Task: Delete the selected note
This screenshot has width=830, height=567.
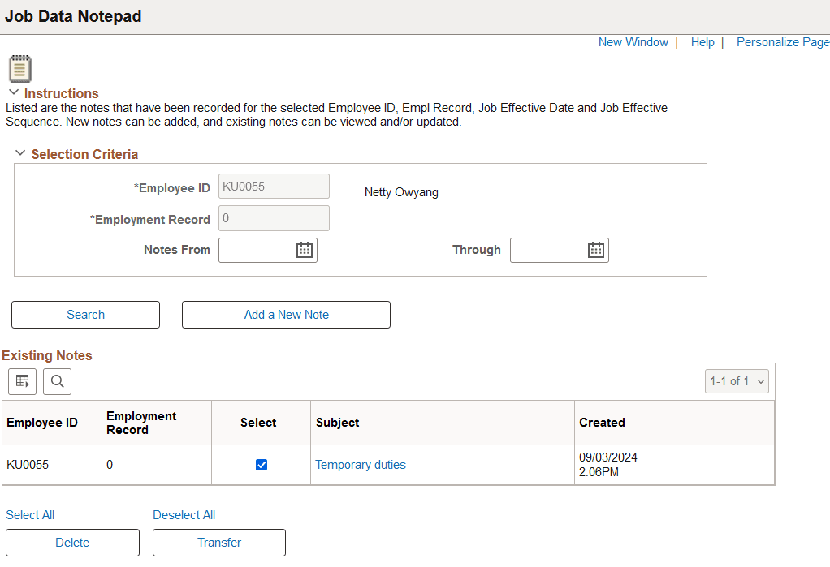Action: [x=71, y=543]
